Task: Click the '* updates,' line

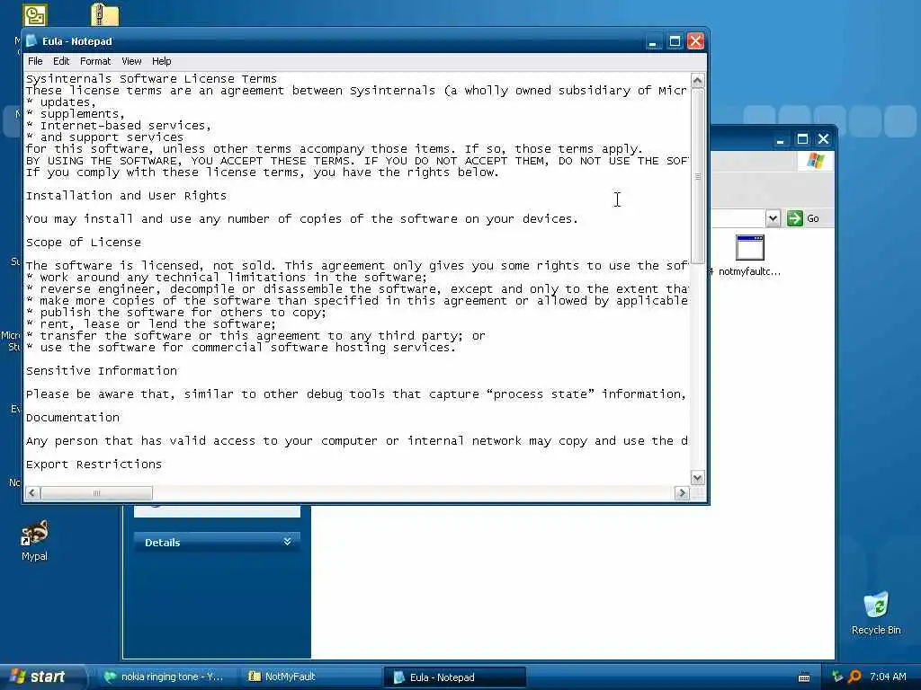Action: (x=60, y=102)
